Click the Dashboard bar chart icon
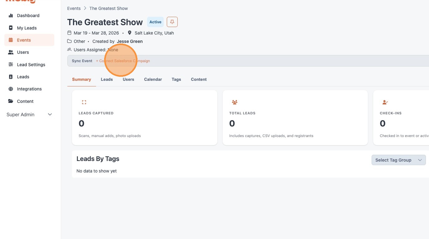This screenshot has width=429, height=239. point(11,16)
